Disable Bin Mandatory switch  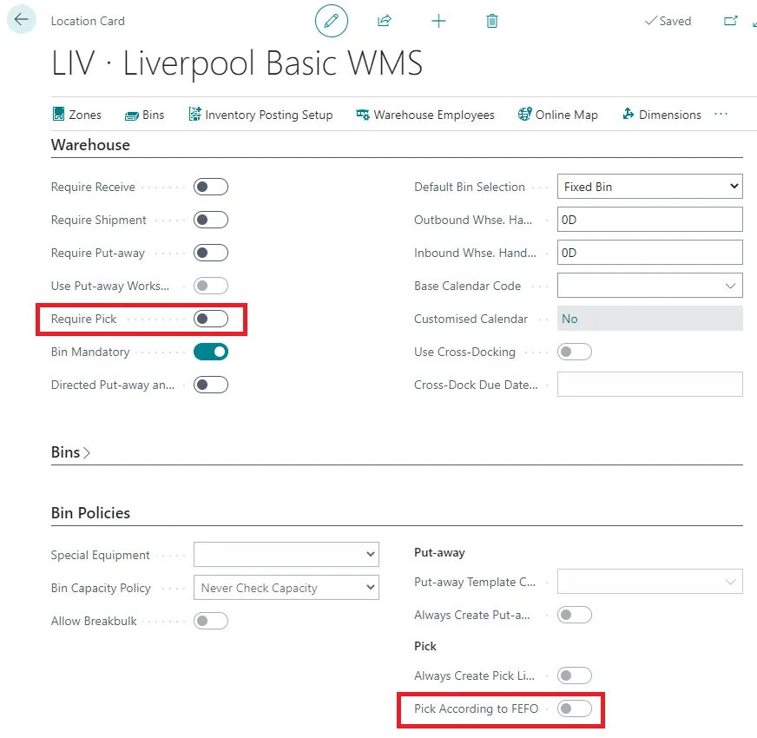click(x=211, y=352)
